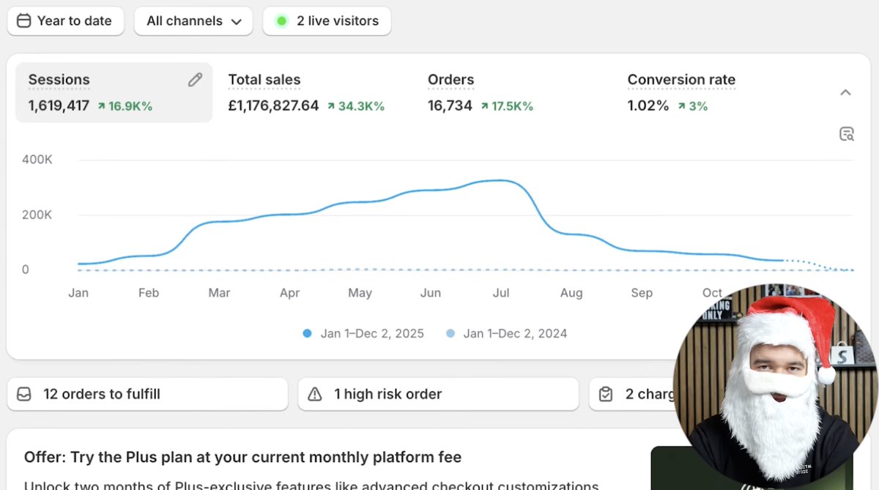Open the Year to date date range picker
Image resolution: width=879 pixels, height=490 pixels.
tap(65, 21)
